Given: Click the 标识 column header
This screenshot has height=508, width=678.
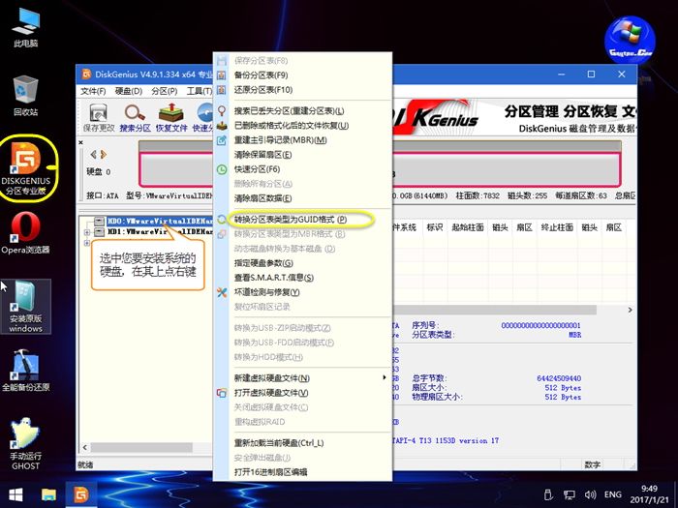Looking at the screenshot, I should pos(434,227).
